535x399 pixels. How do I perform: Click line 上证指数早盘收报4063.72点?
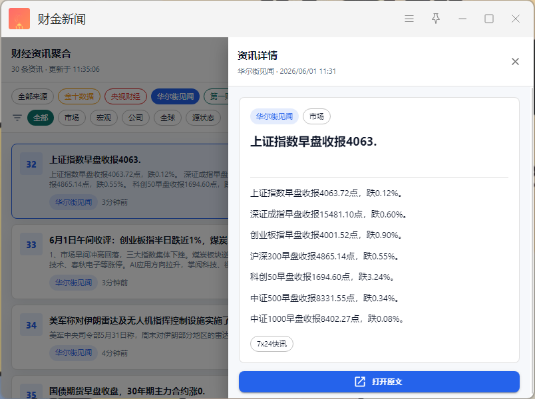point(327,194)
